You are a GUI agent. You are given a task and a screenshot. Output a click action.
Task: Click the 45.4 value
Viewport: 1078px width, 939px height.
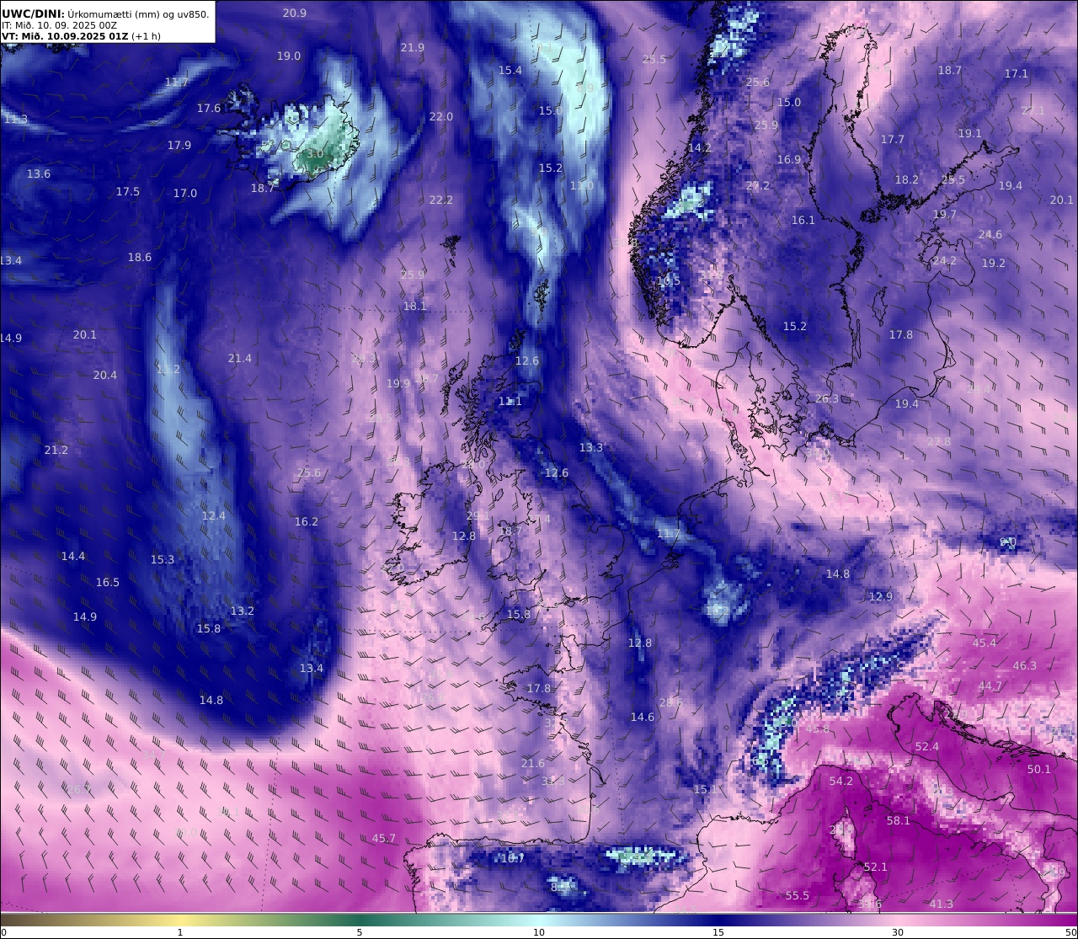[x=985, y=643]
